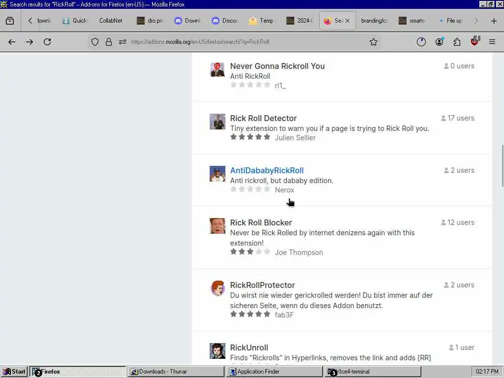This screenshot has height=378, width=504.
Task: Click author name fab3F
Action: [284, 315]
